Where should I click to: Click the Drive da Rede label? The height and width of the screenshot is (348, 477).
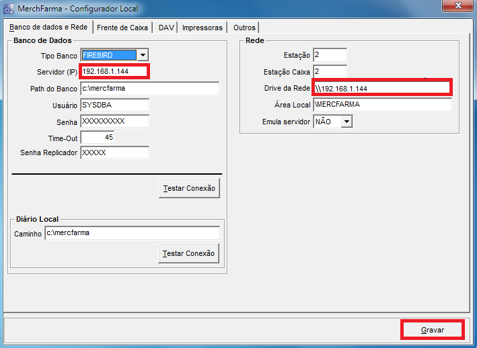(x=287, y=88)
